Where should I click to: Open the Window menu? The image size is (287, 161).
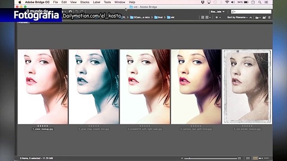[x=120, y=2]
